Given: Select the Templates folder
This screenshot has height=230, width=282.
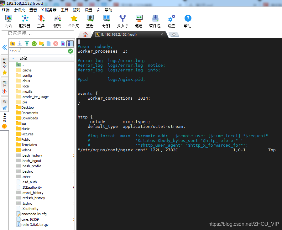Looking at the screenshot, I should (27, 145).
